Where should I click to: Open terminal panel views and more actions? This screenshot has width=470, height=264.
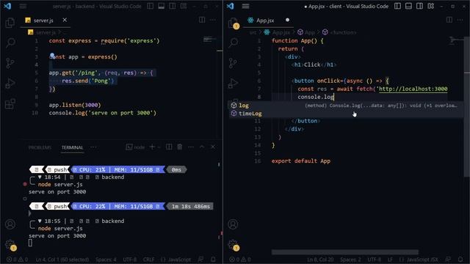click(x=191, y=147)
